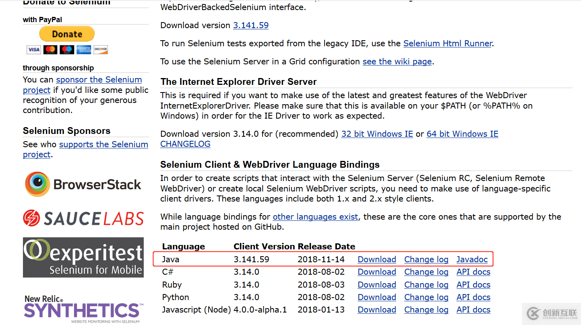Open the IE Driver CHANGELOG
Screen dimensions: 581x325
click(185, 144)
